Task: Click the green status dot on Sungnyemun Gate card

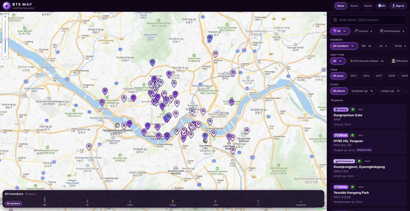Action: 352,110
